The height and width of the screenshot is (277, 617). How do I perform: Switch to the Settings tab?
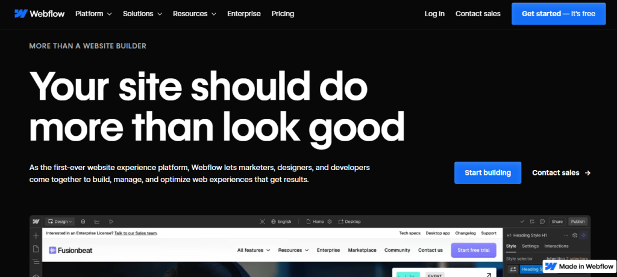(x=530, y=246)
